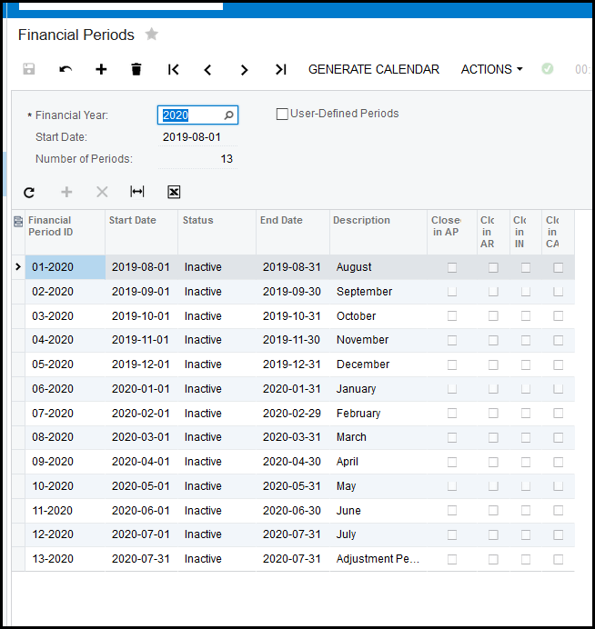
Task: Open Financial Year lookup selector
Action: [x=229, y=115]
